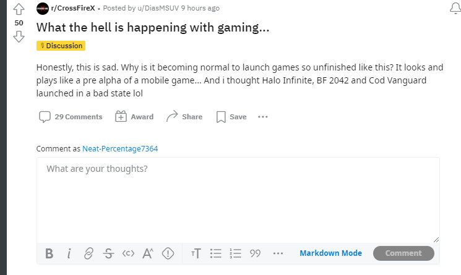Switch editor to Markdown Mode
Image resolution: width=461 pixels, height=275 pixels.
[x=330, y=253]
